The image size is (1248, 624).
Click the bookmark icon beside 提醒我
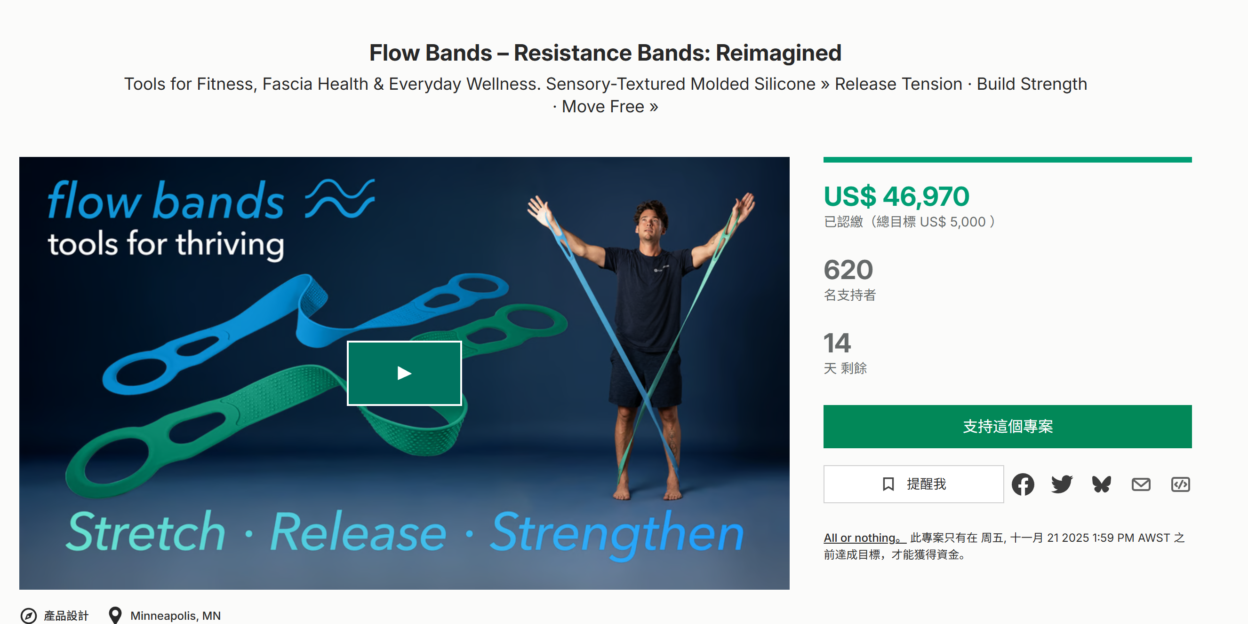pyautogui.click(x=888, y=484)
